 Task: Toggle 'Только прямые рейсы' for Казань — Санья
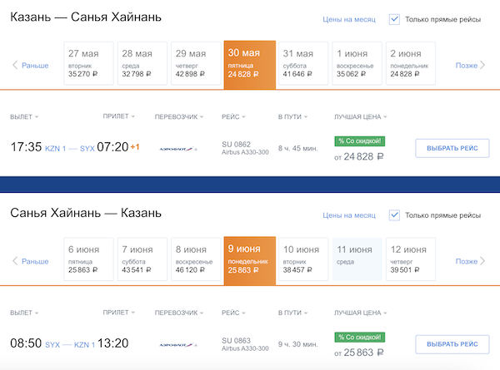pos(395,18)
